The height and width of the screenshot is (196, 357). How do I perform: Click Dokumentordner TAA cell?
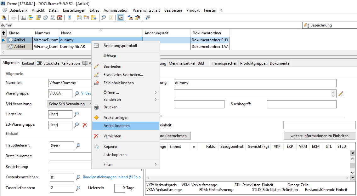pyautogui.click(x=210, y=47)
